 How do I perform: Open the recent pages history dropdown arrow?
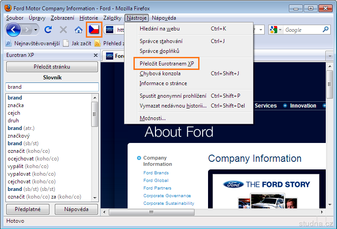coord(36,30)
